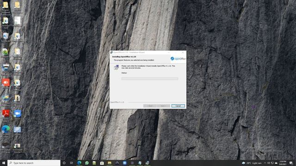296x166 pixels.
Task: Open Task View on the taskbar
Action: coord(72,163)
